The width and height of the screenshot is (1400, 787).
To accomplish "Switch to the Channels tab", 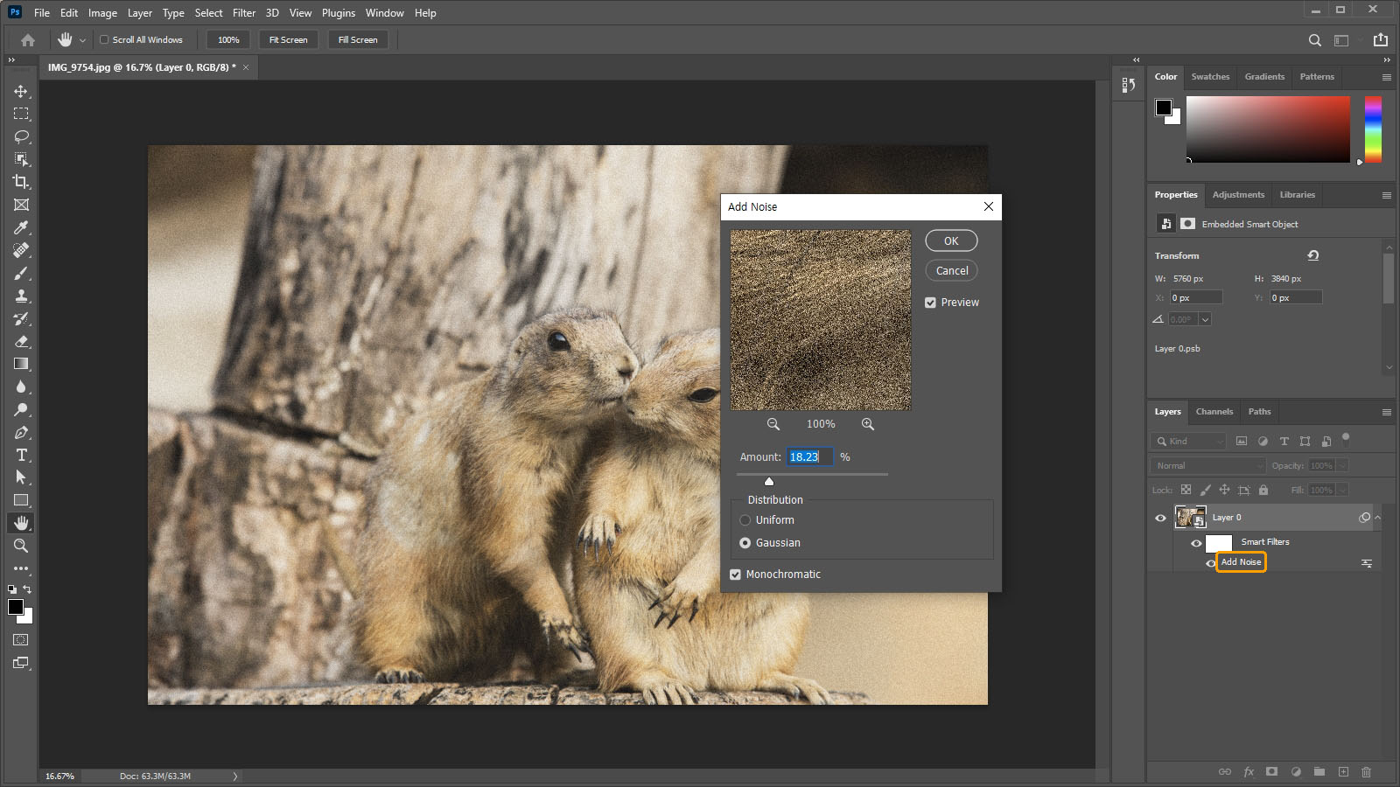I will pos(1214,412).
